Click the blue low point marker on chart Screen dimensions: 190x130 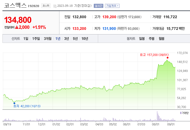14,103
